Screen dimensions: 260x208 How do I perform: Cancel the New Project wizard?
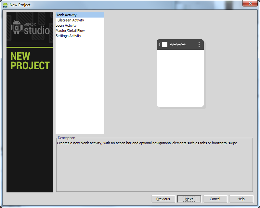click(215, 199)
